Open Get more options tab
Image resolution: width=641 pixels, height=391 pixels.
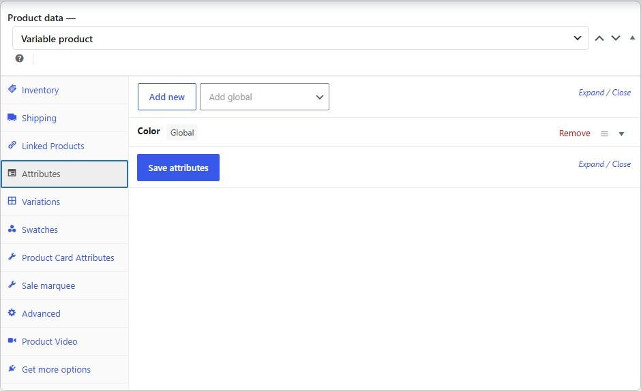coord(64,369)
